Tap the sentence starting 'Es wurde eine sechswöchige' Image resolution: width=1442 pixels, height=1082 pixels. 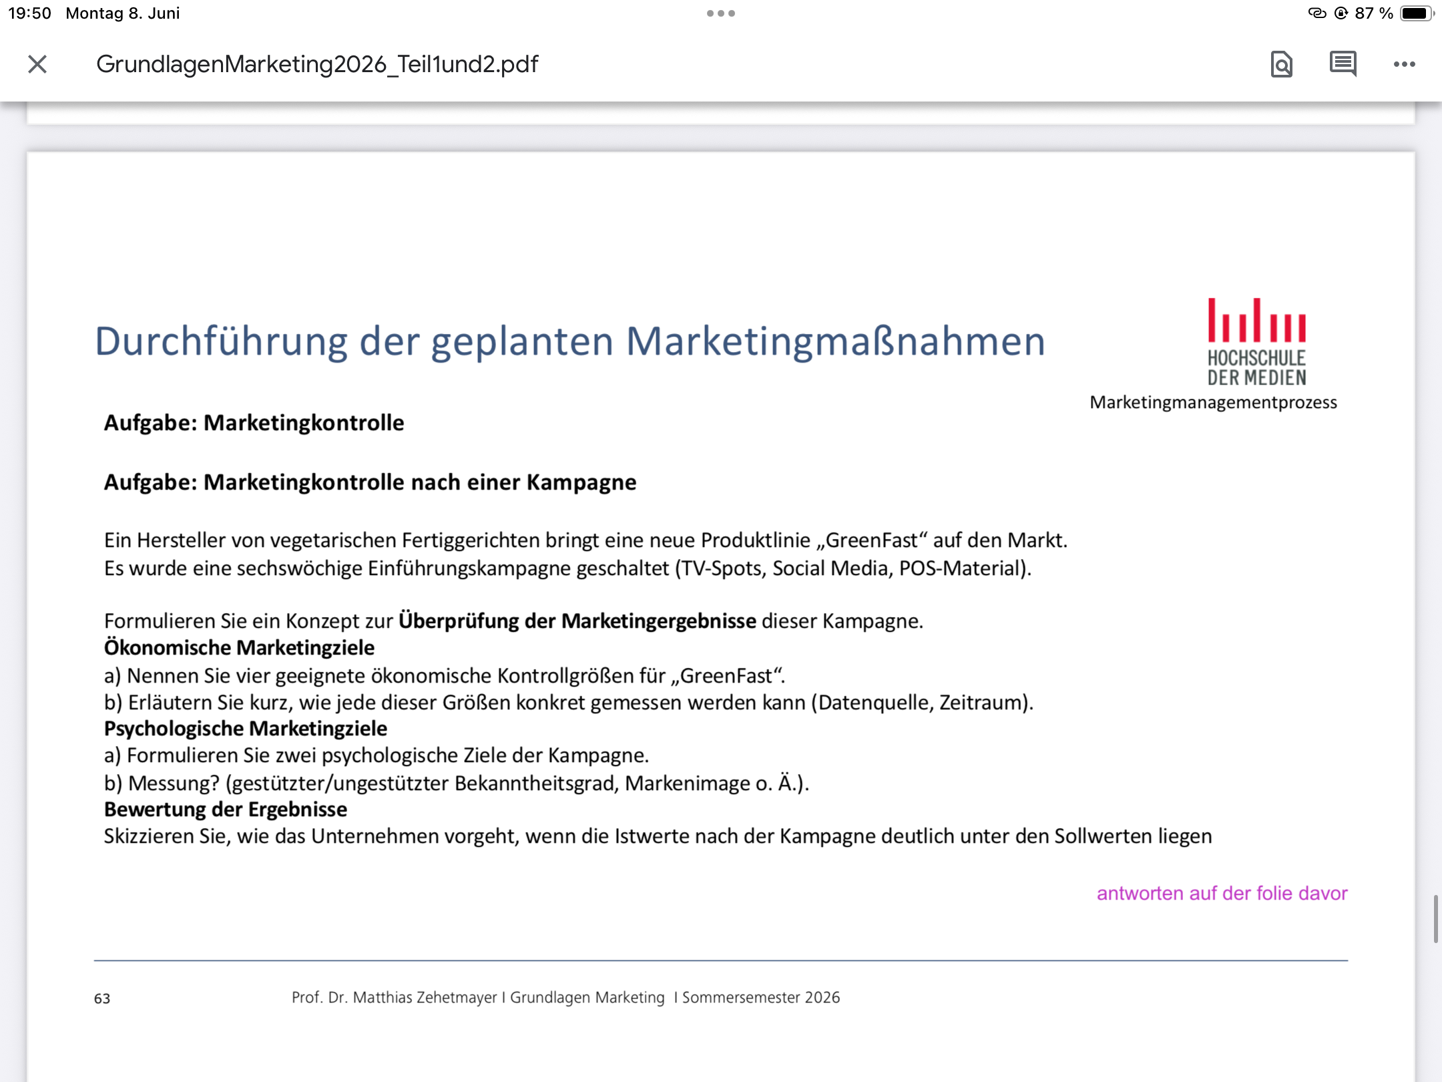pos(567,568)
